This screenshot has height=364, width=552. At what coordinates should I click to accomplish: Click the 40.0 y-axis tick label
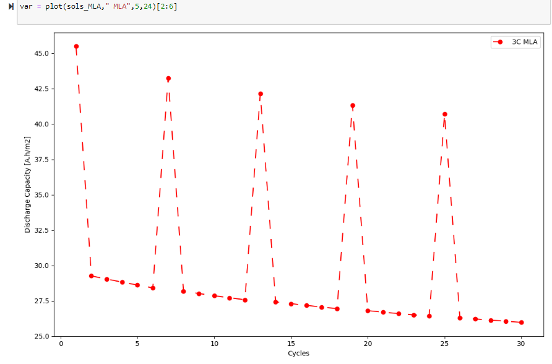[x=41, y=124]
